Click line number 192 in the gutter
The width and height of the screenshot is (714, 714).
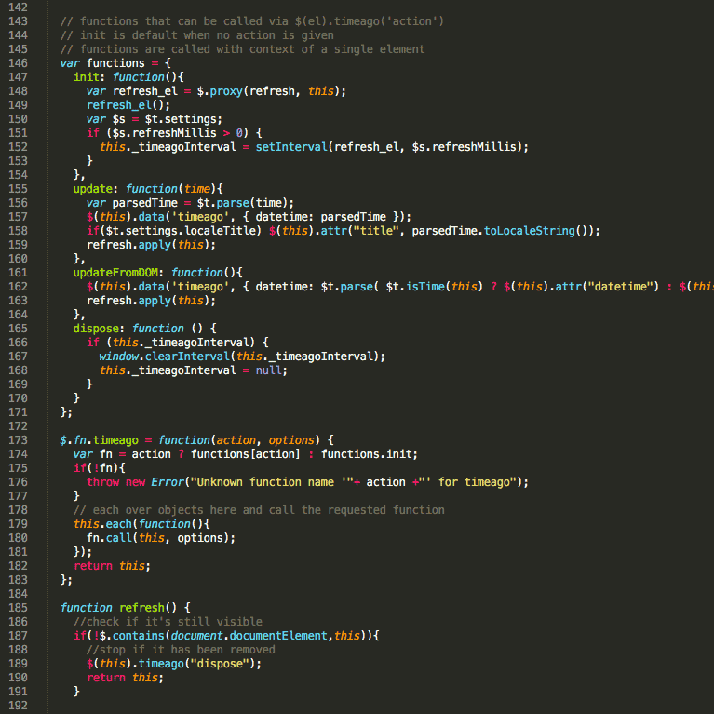(x=18, y=706)
